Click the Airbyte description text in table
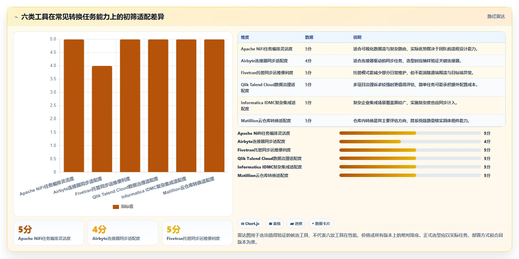Image resolution: width=519 pixels, height=259 pixels. [407, 61]
